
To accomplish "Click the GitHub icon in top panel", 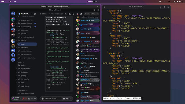I will pyautogui.click(x=160, y=2).
